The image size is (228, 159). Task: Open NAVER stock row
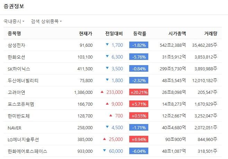(x=14, y=127)
